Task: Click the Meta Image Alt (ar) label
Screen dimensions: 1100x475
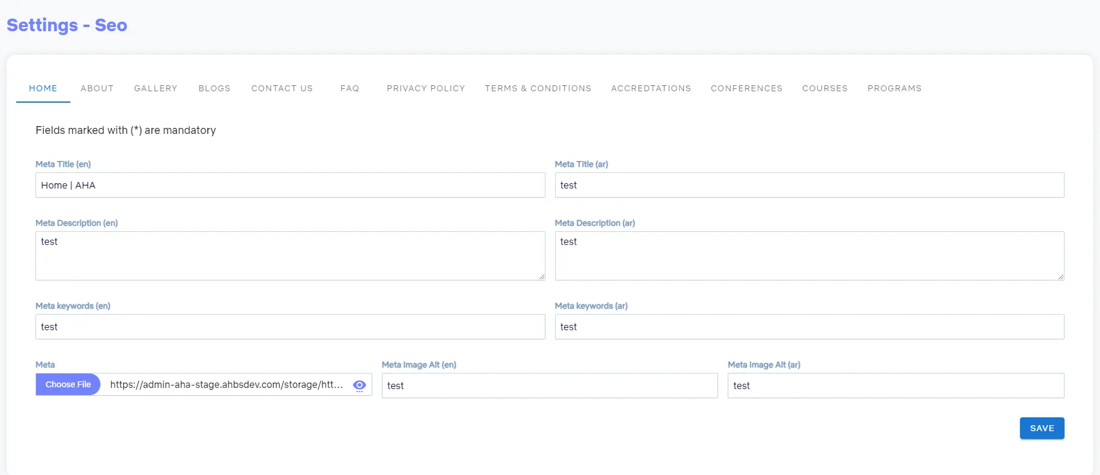Action: (x=764, y=365)
